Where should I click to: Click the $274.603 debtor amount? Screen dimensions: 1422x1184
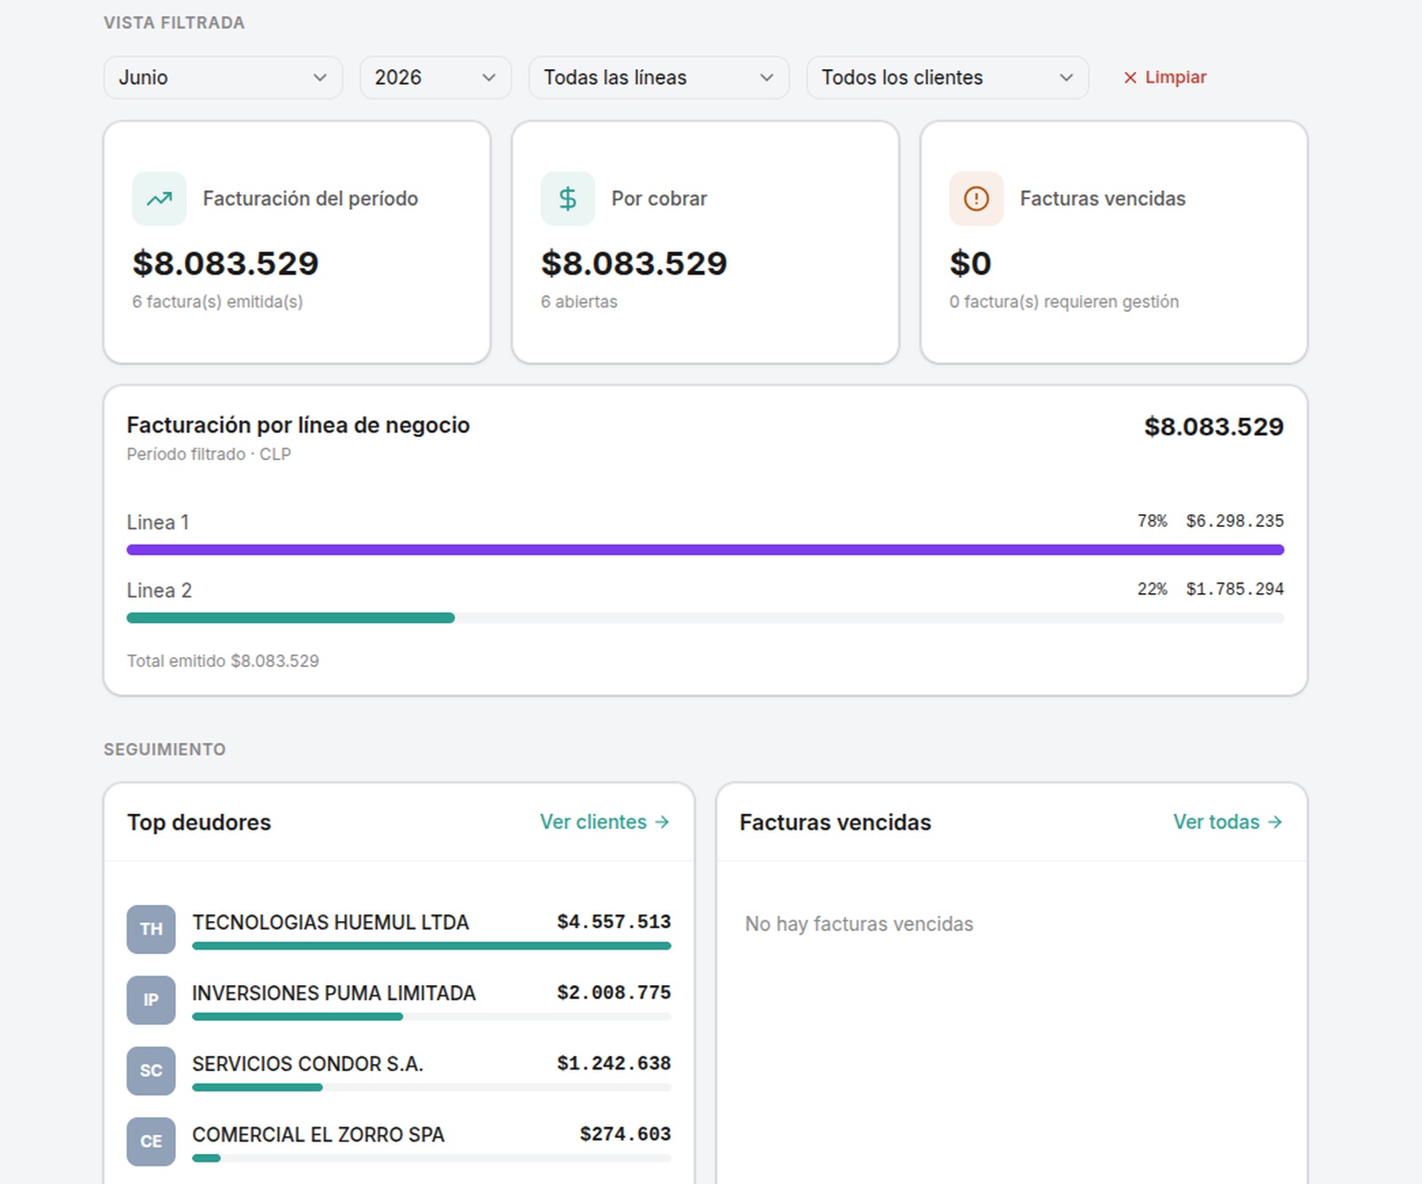pos(626,1134)
